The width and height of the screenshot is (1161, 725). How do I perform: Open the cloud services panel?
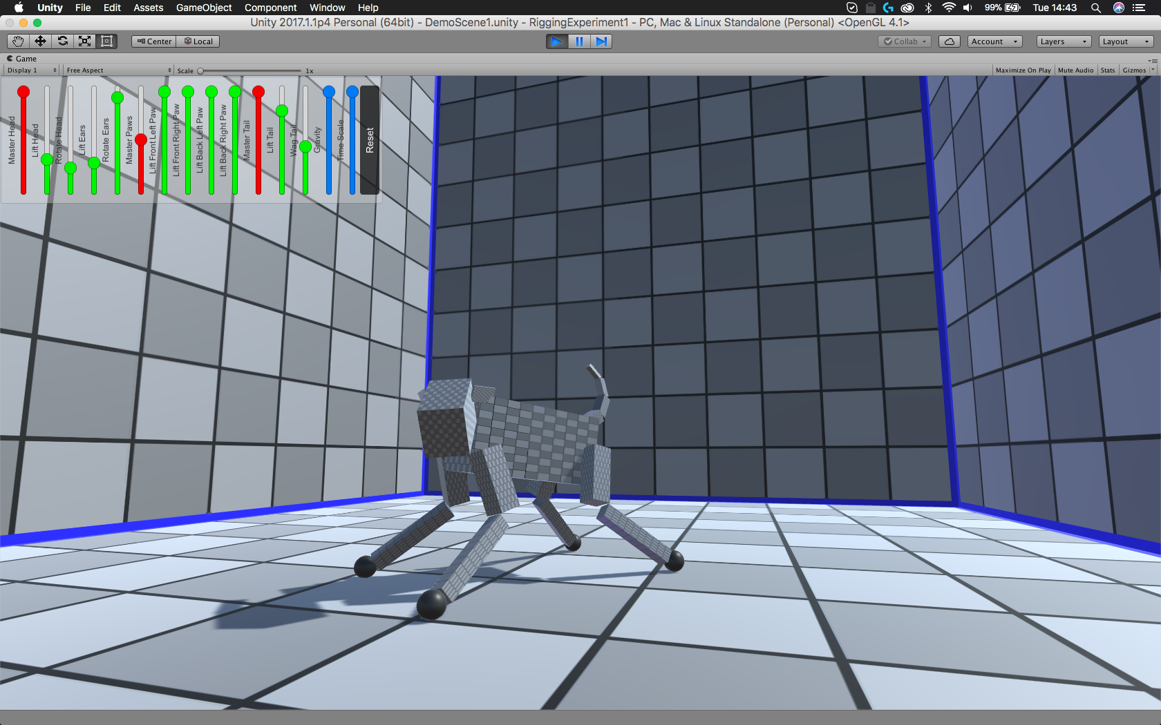click(950, 41)
